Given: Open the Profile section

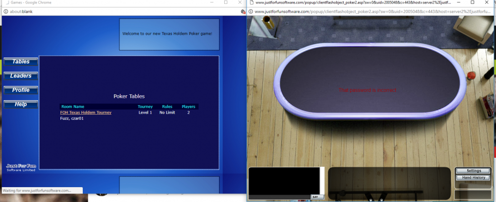Looking at the screenshot, I should (x=21, y=90).
